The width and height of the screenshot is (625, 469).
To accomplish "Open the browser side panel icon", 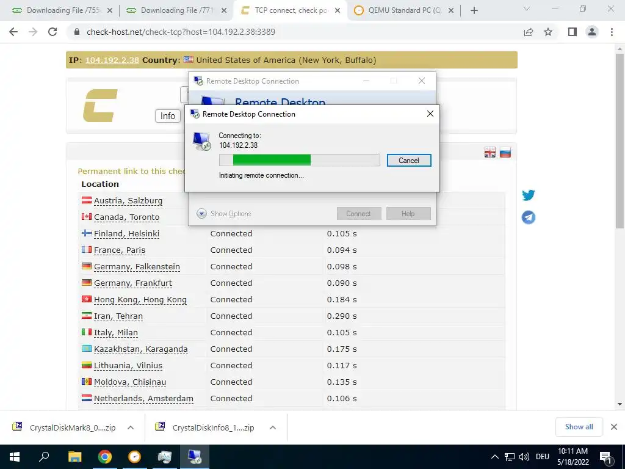I will [573, 32].
